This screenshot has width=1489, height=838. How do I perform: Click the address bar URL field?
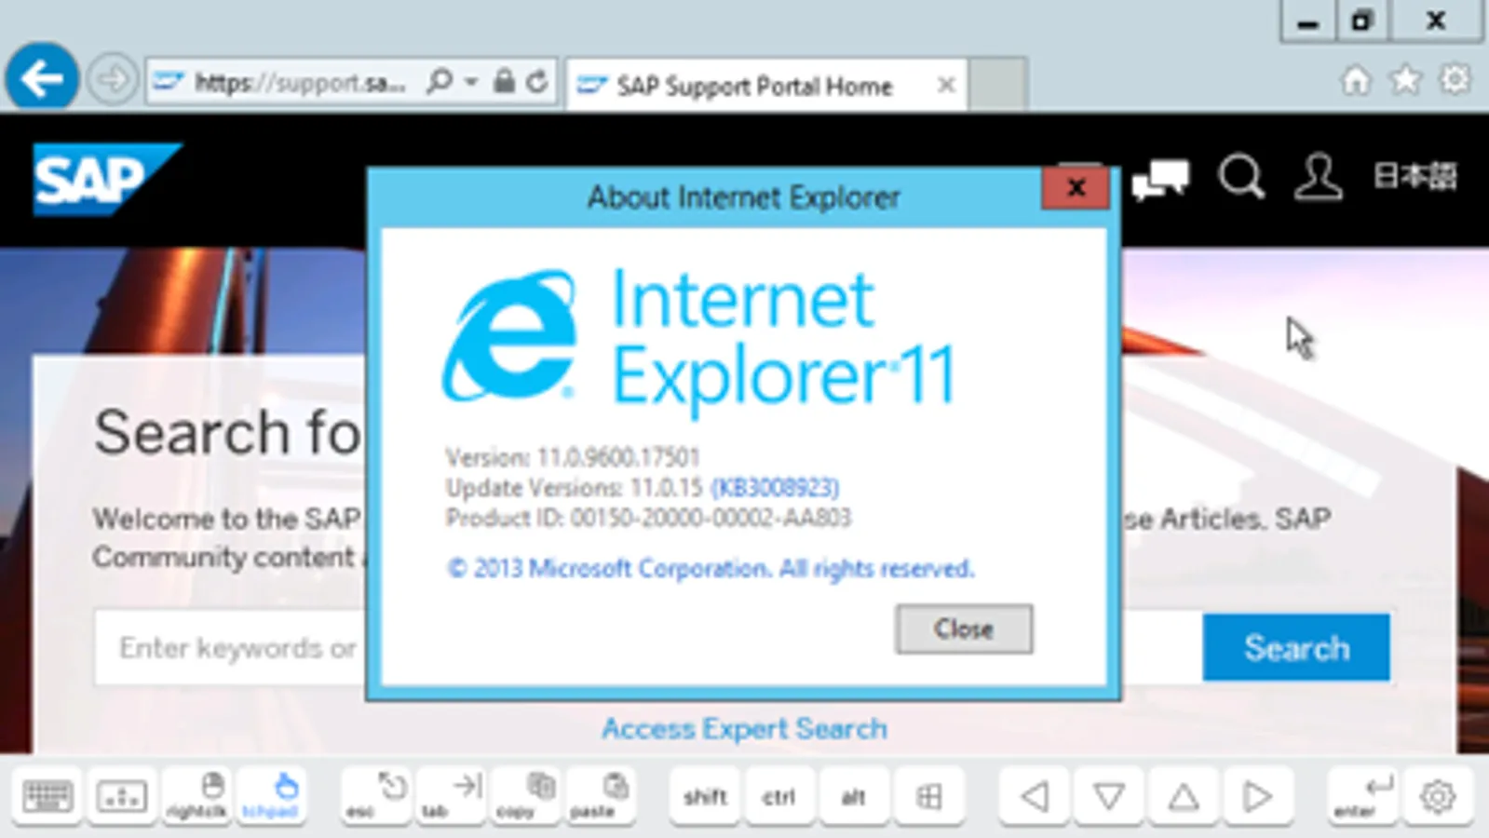pyautogui.click(x=301, y=83)
